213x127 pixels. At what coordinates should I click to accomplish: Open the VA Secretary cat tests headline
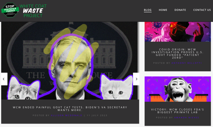coord(70,109)
